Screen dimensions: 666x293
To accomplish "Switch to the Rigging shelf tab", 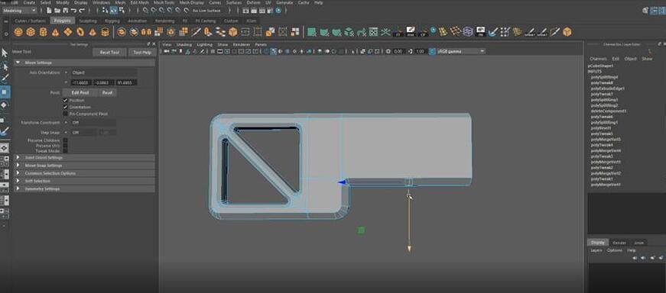I will [112, 21].
